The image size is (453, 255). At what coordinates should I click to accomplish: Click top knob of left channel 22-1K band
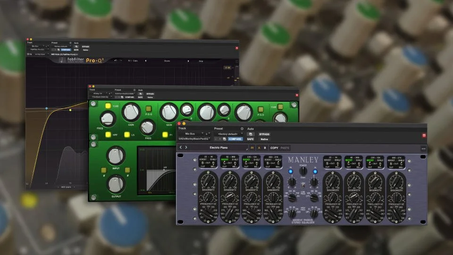(208, 180)
